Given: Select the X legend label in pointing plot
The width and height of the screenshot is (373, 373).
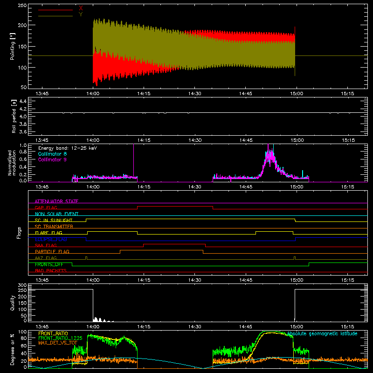Looking at the screenshot, I should pos(81,8).
